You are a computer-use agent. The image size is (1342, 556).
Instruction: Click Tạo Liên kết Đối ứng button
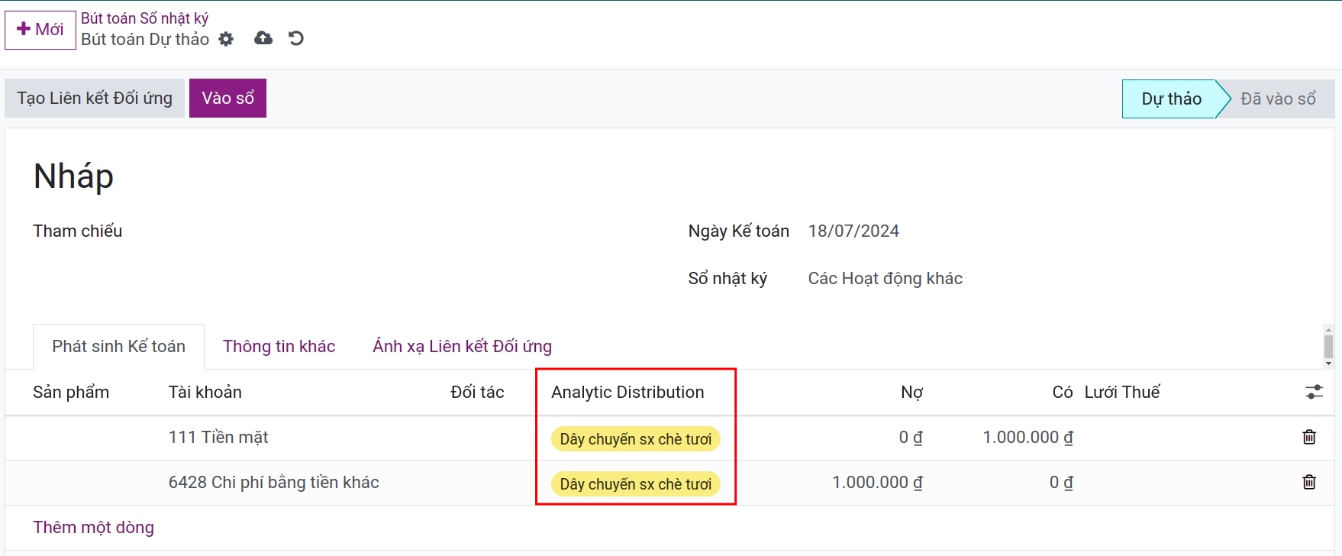pyautogui.click(x=95, y=99)
